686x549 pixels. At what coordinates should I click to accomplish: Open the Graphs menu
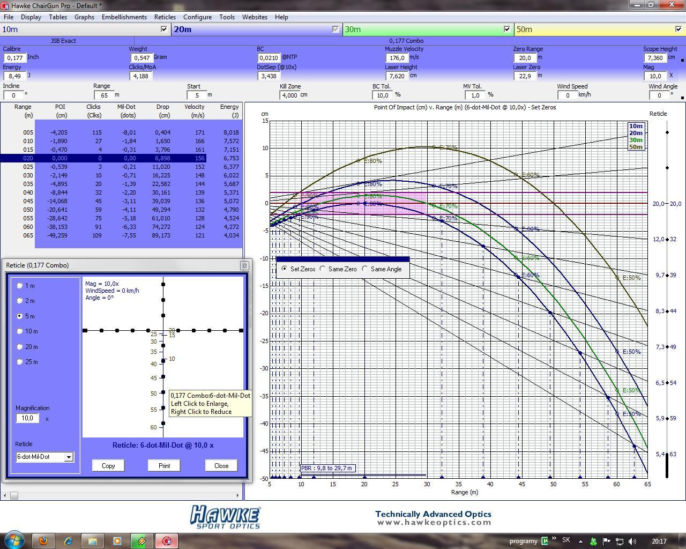[x=84, y=17]
